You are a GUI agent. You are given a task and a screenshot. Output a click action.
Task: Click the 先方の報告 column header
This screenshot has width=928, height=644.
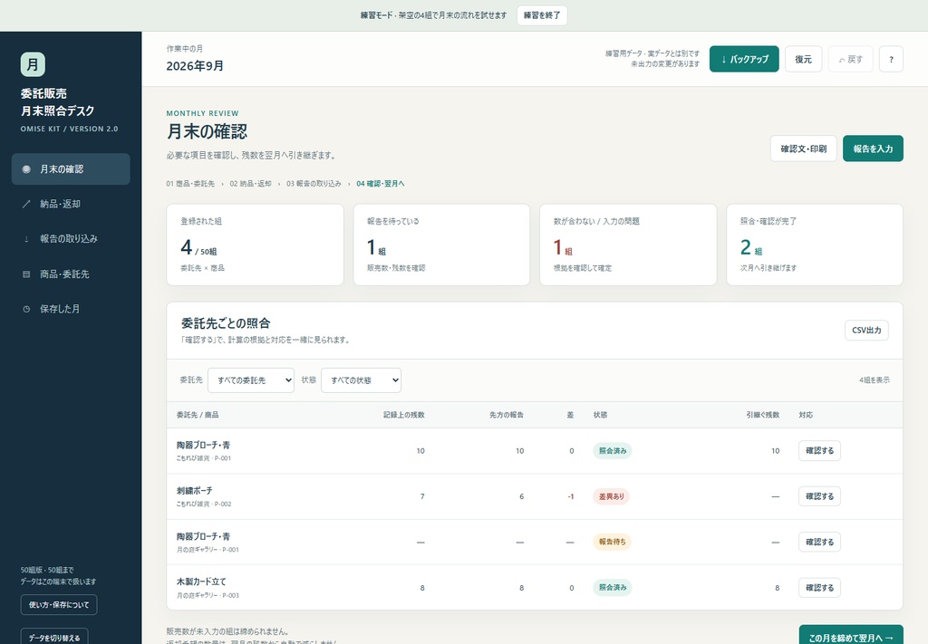pyautogui.click(x=507, y=415)
